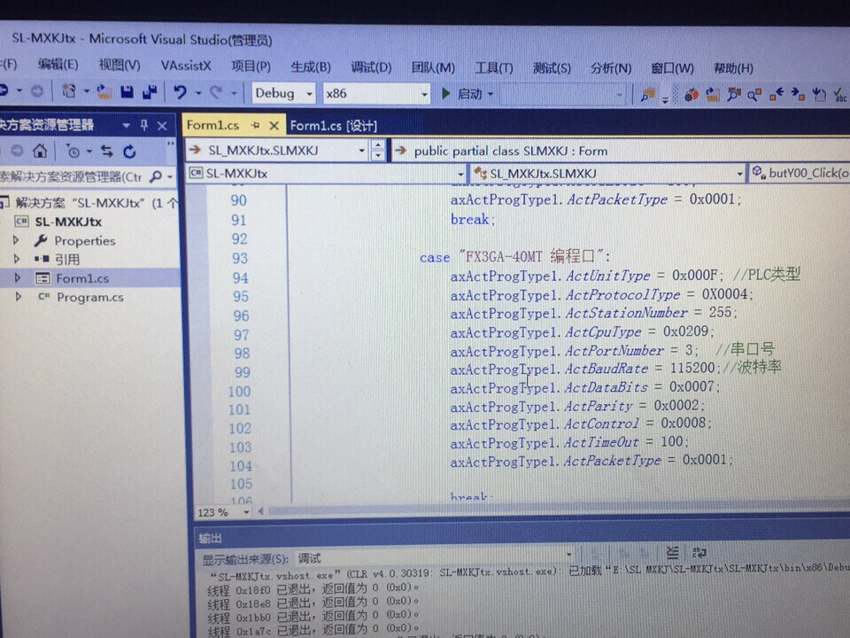850x638 pixels.
Task: Open the 编辑(E) menu
Action: click(x=58, y=65)
